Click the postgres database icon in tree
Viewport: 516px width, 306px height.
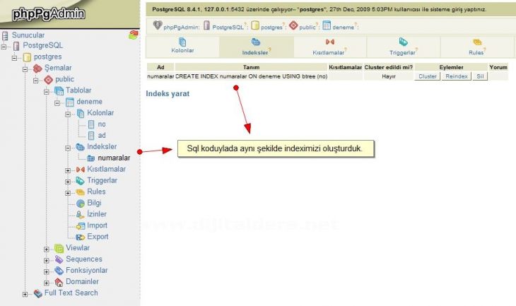point(27,57)
